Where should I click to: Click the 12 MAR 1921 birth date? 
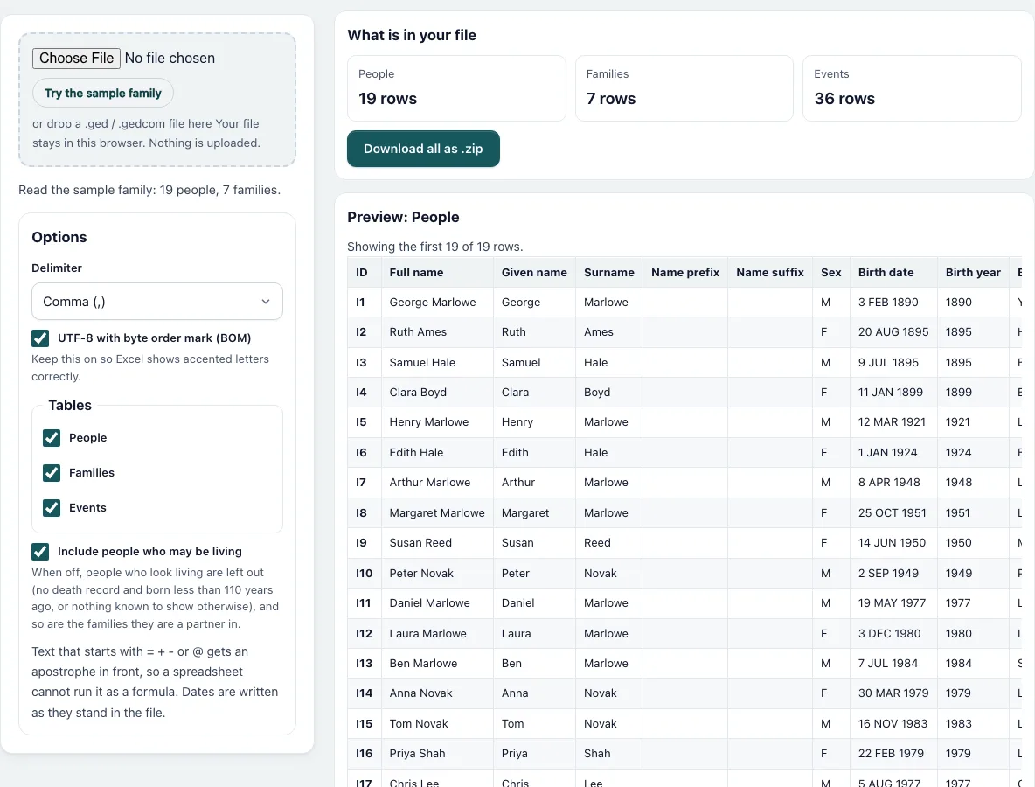point(892,422)
